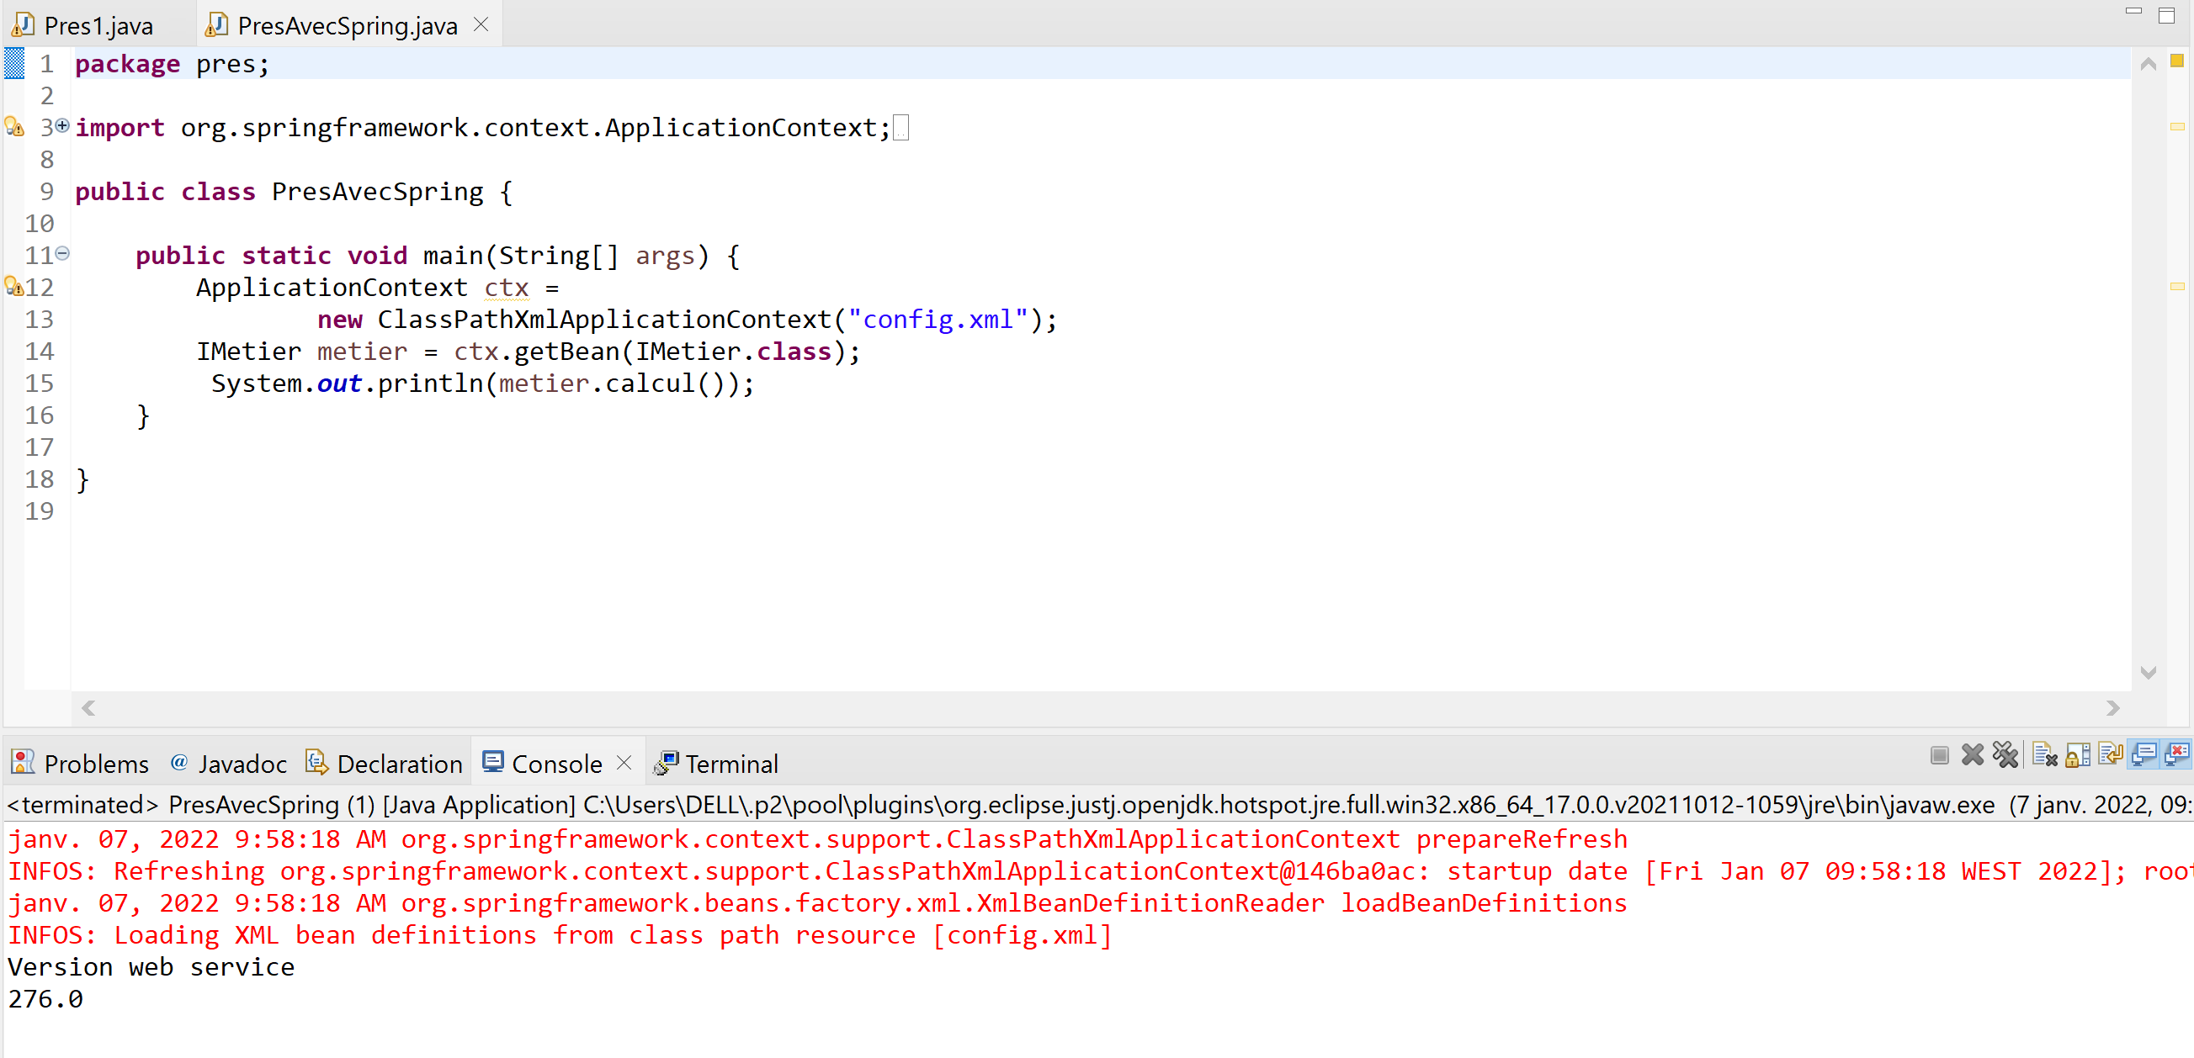
Task: Click yellow warning marker in overview ruler top
Action: (2177, 61)
